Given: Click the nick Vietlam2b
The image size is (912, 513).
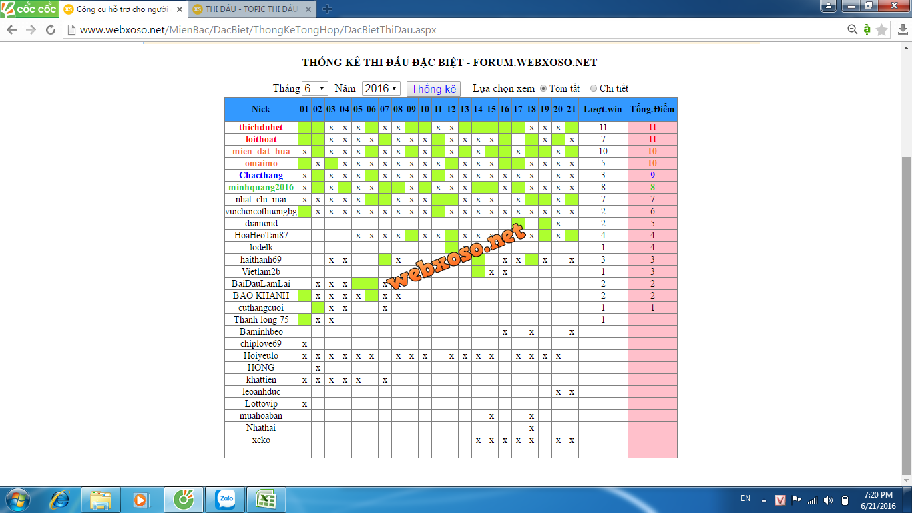Looking at the screenshot, I should (261, 271).
